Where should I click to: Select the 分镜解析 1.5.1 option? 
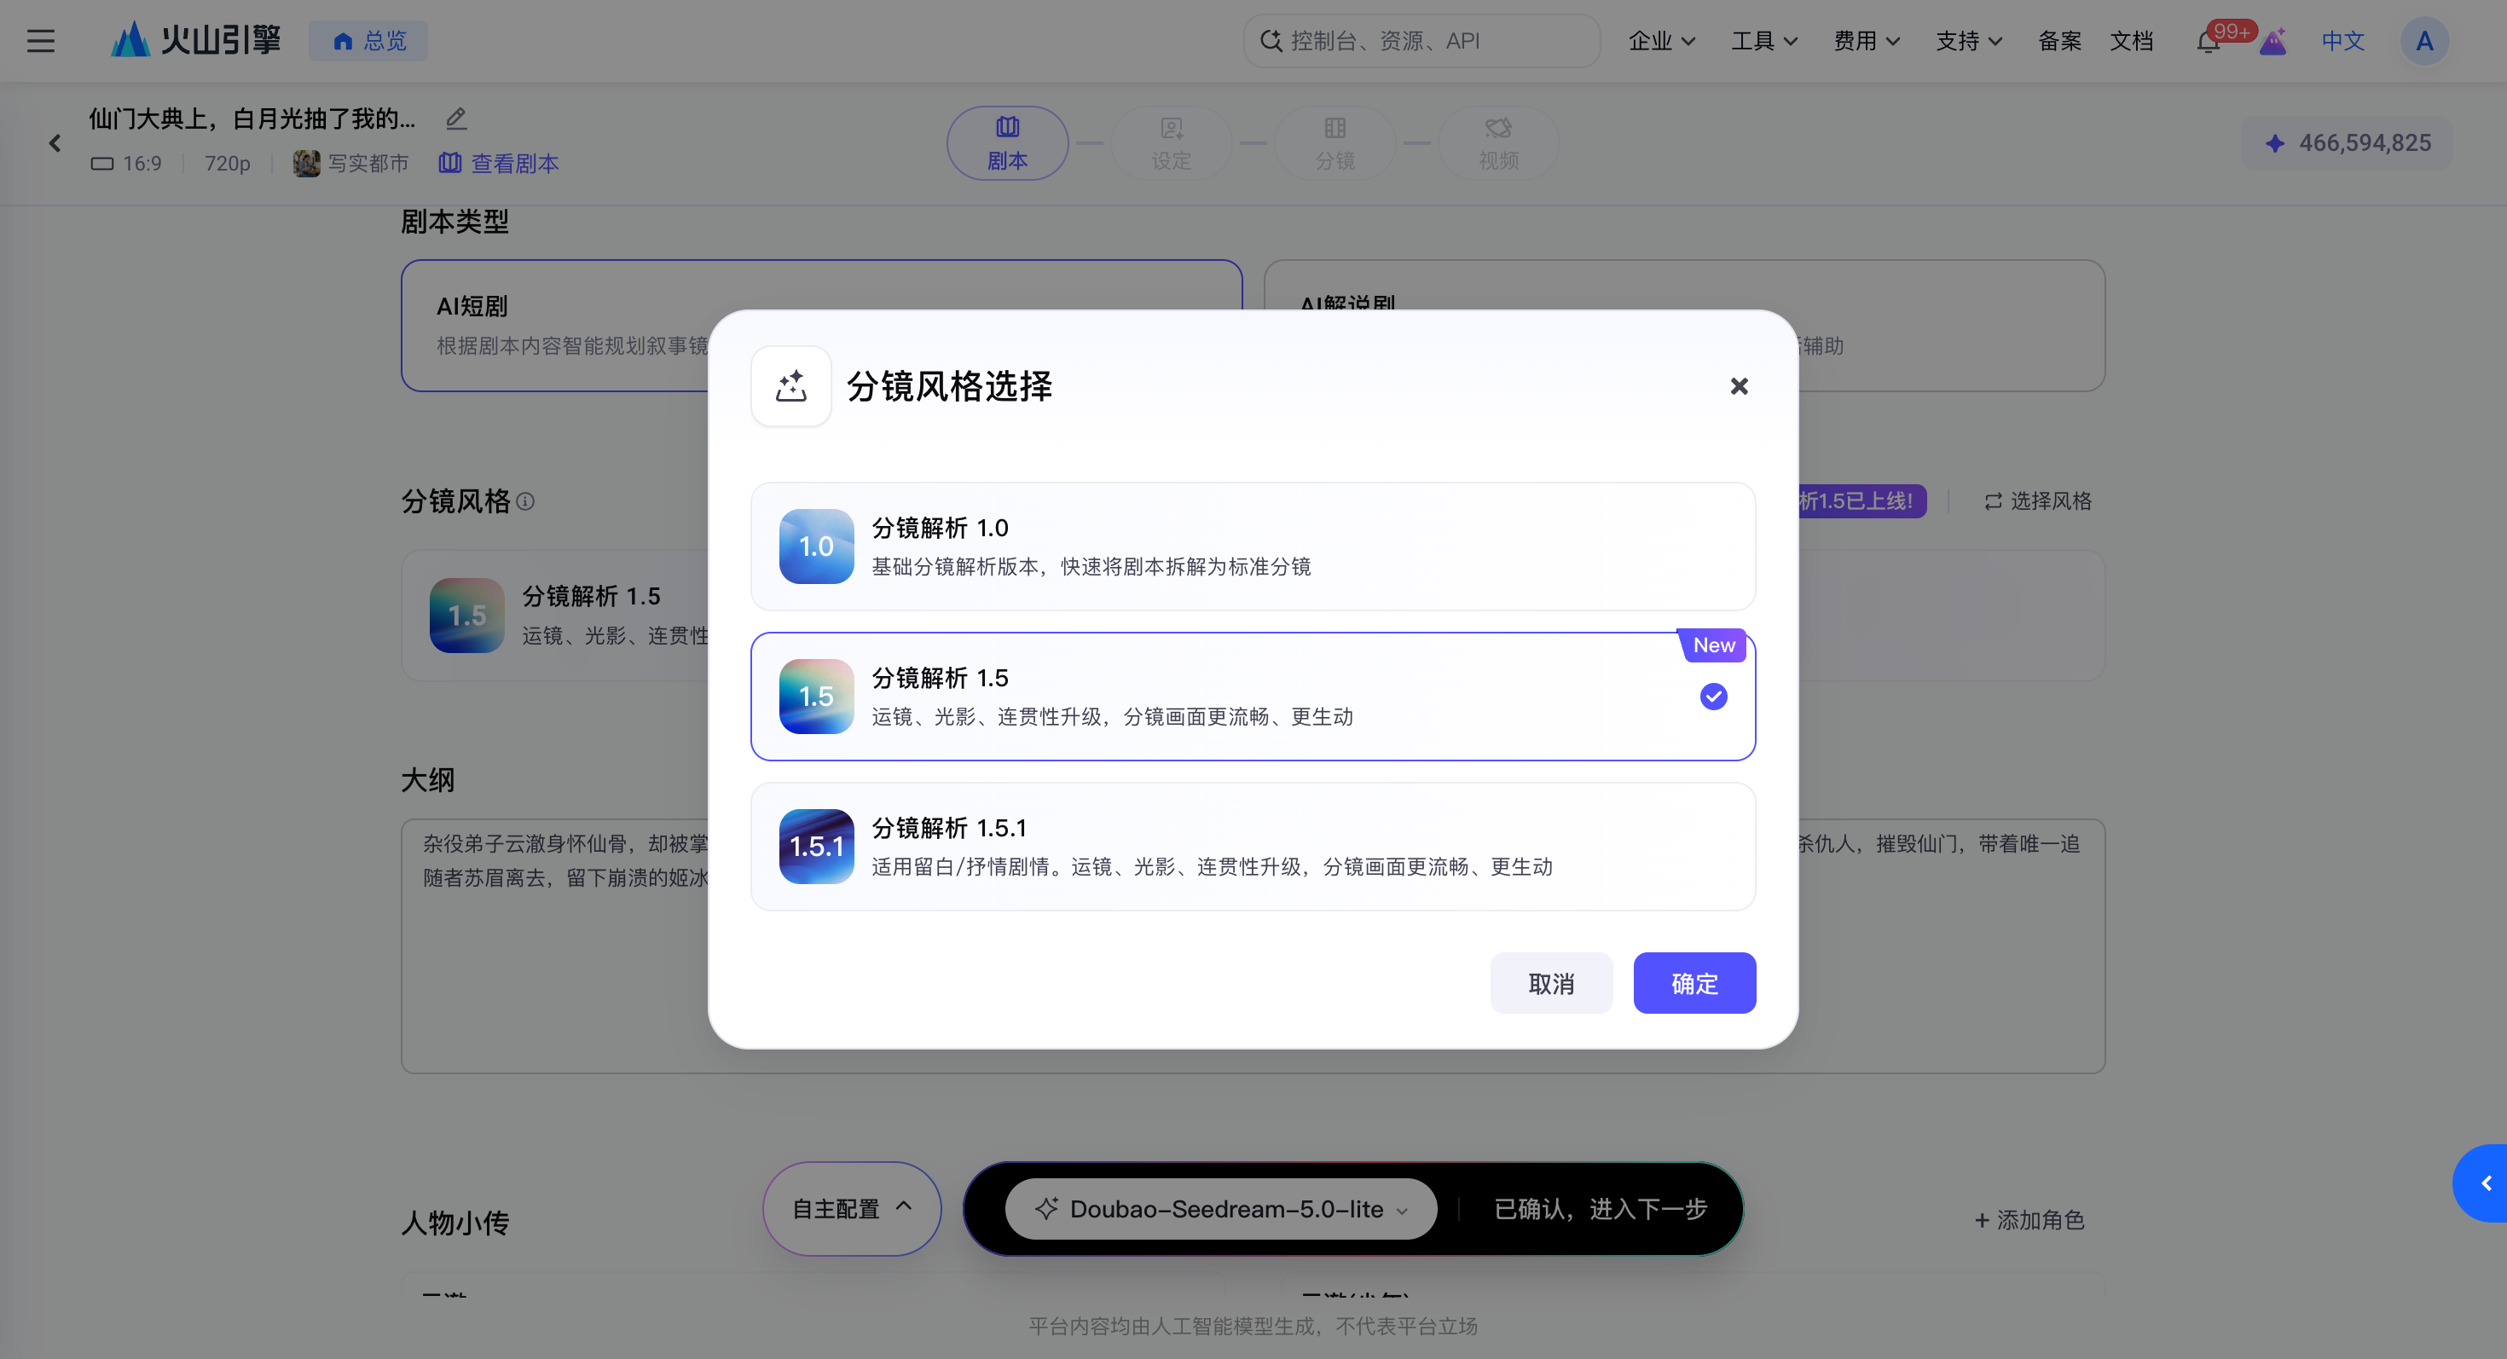click(x=1253, y=847)
